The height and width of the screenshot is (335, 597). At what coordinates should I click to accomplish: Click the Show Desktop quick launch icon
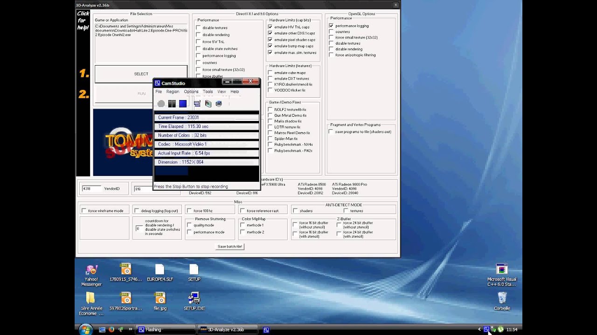[102, 329]
